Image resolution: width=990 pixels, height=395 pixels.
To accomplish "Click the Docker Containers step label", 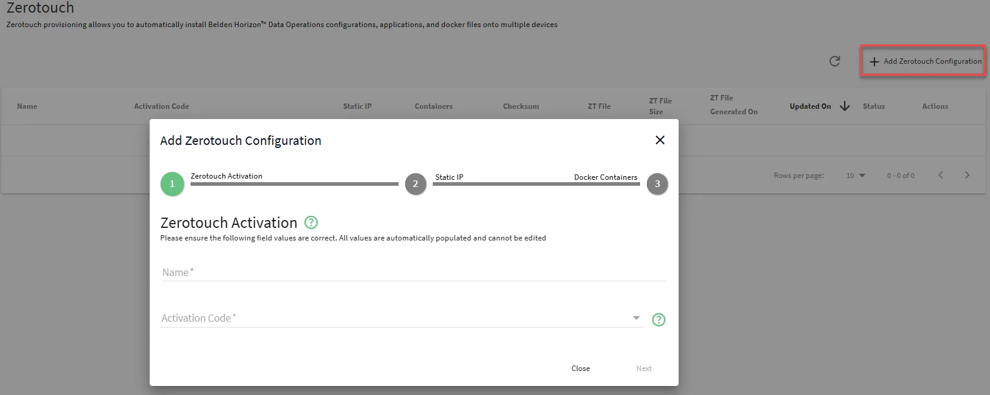I will pos(605,177).
